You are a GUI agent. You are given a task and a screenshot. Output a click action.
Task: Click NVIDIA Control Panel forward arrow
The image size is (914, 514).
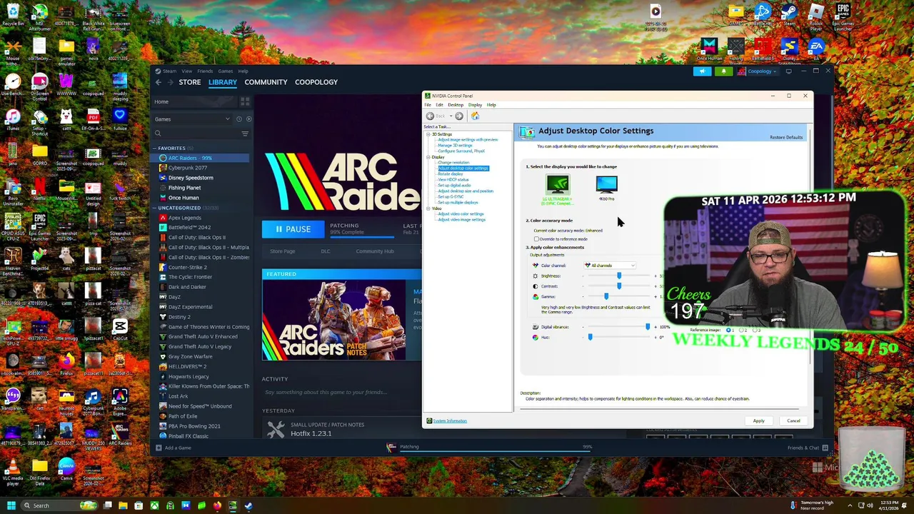coord(459,116)
